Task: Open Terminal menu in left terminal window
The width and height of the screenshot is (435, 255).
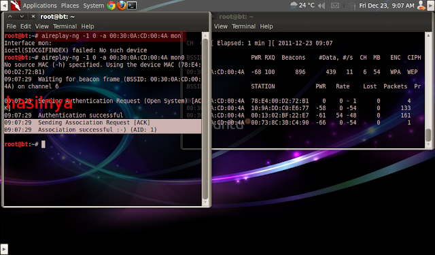Action: coord(65,27)
